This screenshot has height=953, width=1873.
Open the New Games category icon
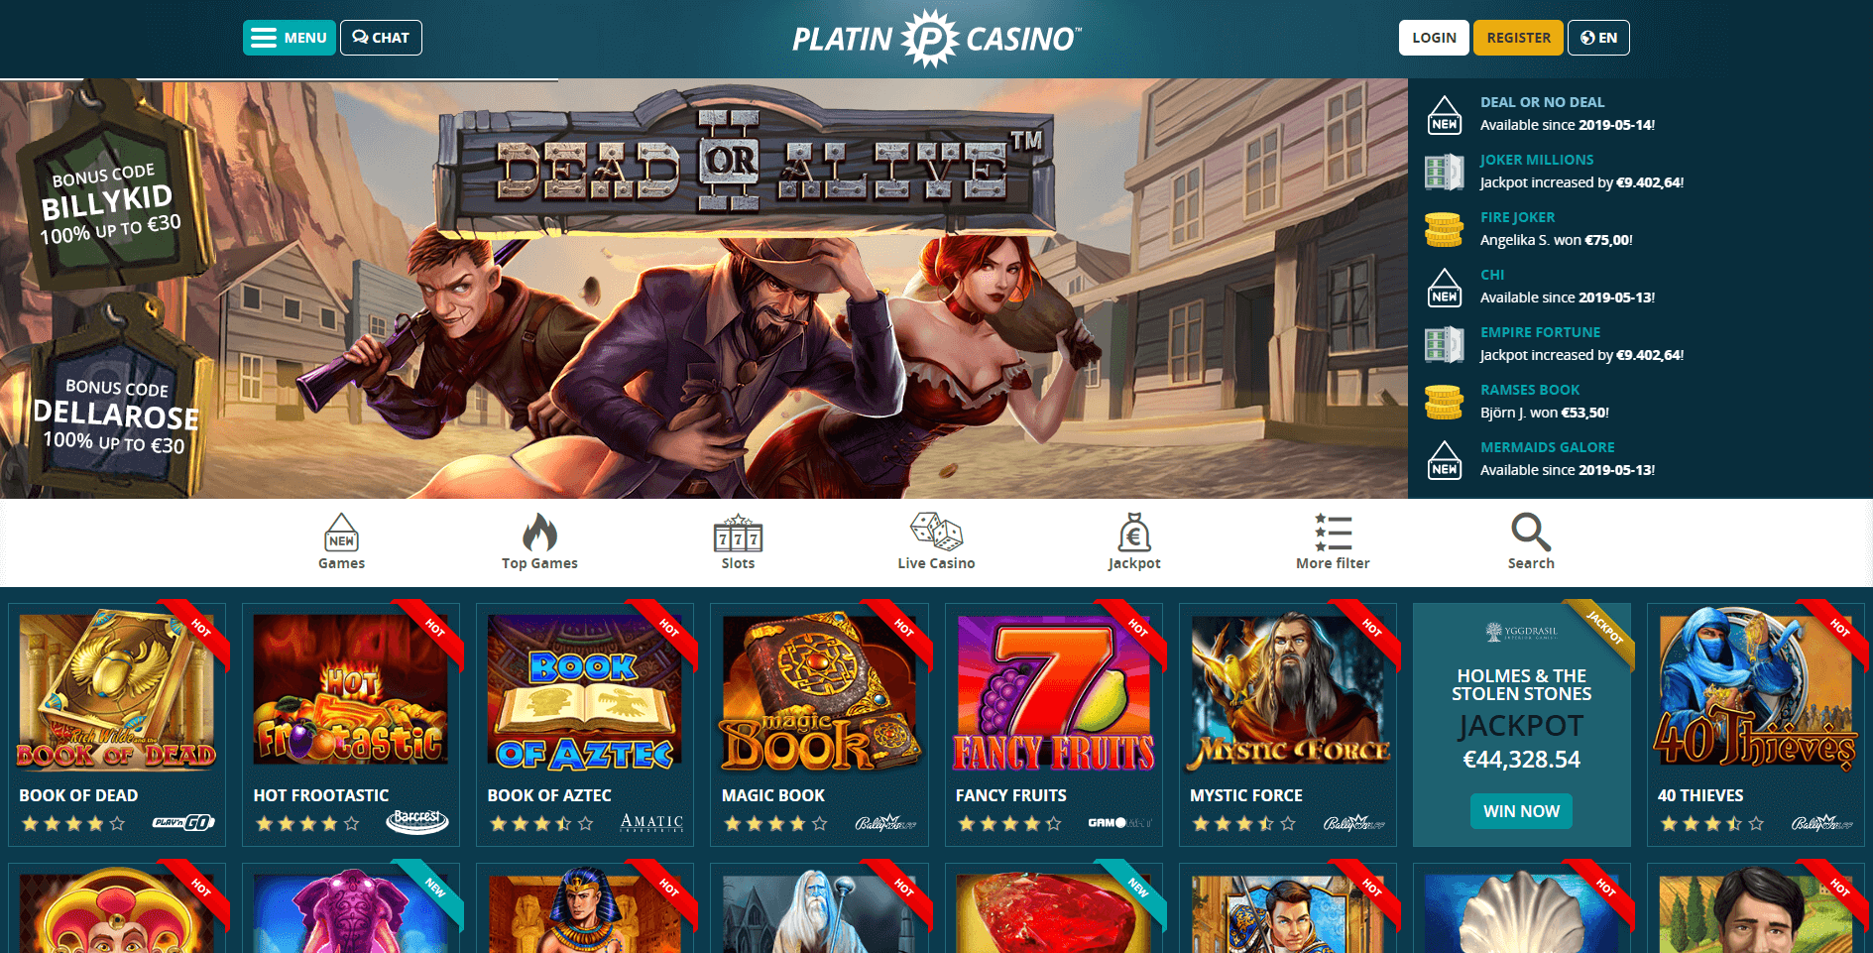pos(341,533)
